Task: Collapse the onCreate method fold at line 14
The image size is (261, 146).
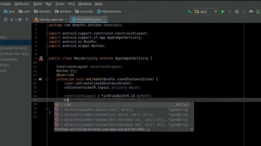Action: [x=47, y=79]
